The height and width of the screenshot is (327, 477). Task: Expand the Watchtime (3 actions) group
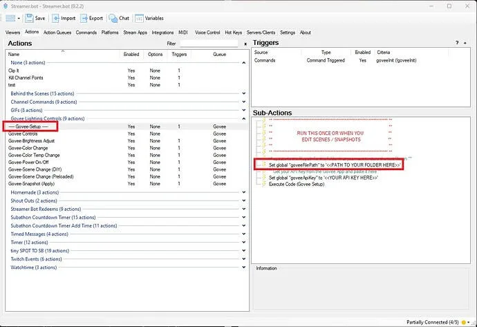[x=243, y=268]
